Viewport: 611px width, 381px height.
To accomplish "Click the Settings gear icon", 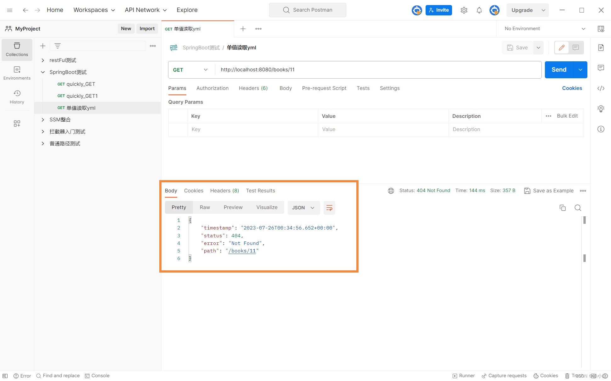I will [x=464, y=10].
